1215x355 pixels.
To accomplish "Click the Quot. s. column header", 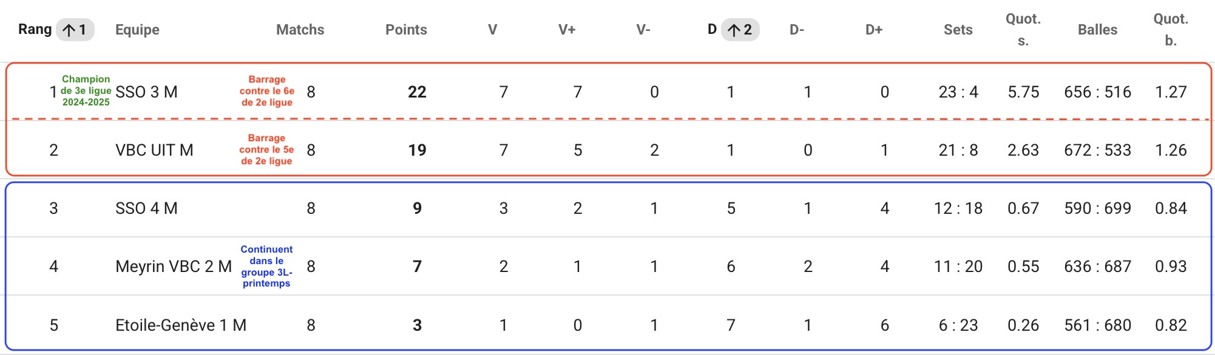I will pos(1023,30).
